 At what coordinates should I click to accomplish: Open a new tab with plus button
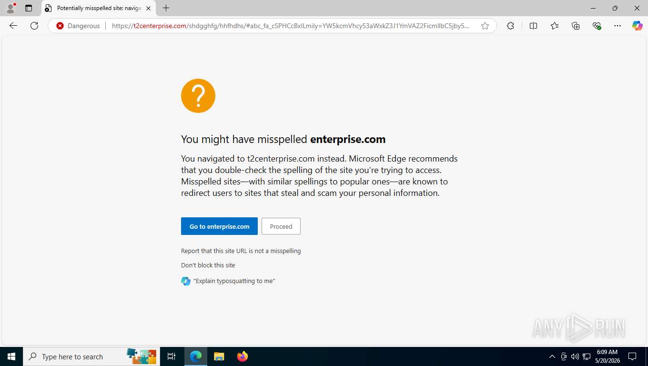point(166,8)
